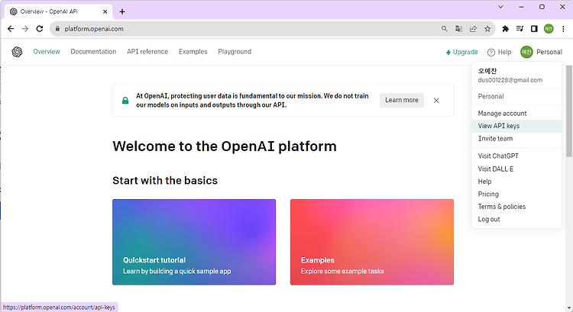This screenshot has width=573, height=312.
Task: Click the Chrome tab search chevron
Action: point(500,7)
